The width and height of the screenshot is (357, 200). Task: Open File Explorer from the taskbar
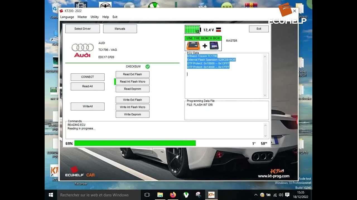(x=160, y=195)
